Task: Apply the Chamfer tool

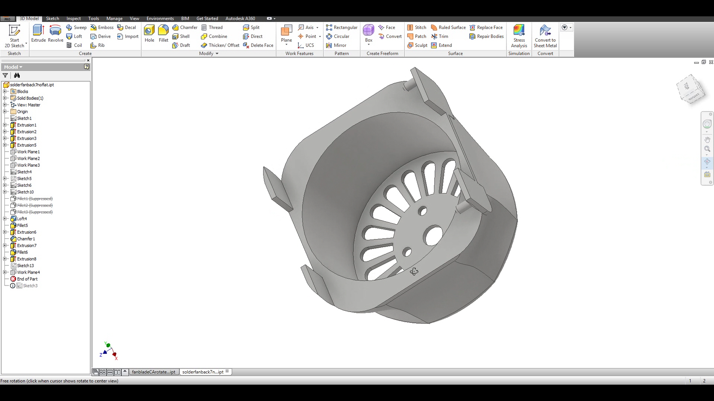Action: pos(185,27)
